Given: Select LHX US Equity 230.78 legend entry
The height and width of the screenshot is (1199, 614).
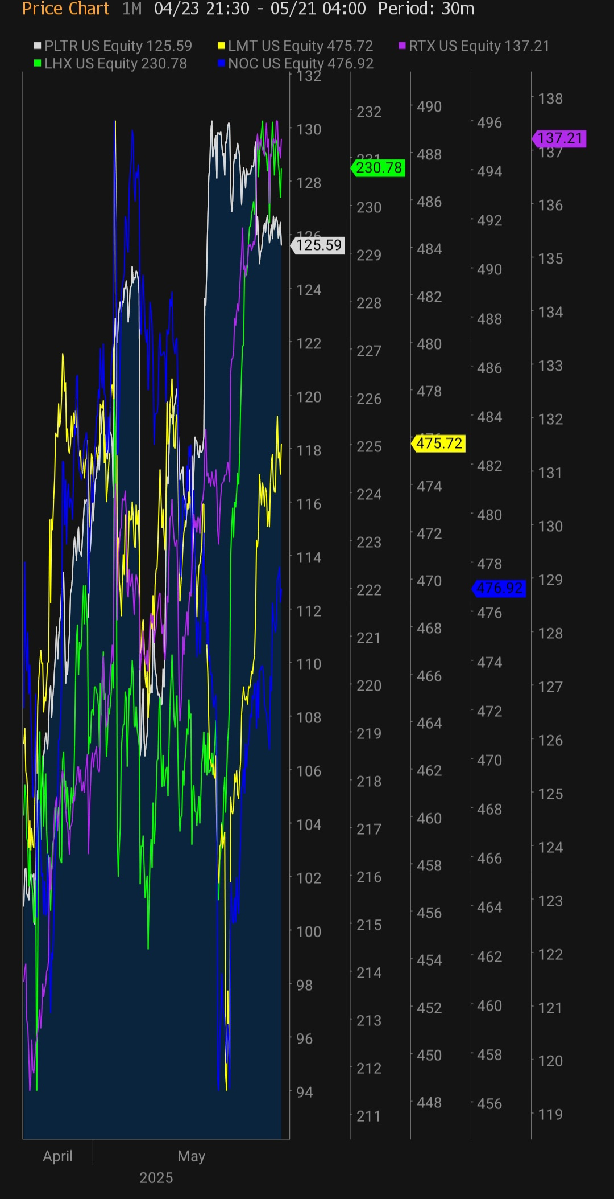Looking at the screenshot, I should tap(110, 63).
